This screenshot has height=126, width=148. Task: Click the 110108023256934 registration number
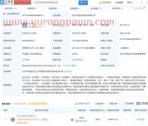pos(80,41)
